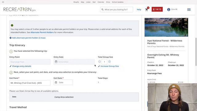The width and height of the screenshot is (197, 111).
Task: Toggle the Save changes to my account checkbox
Action: point(11,15)
